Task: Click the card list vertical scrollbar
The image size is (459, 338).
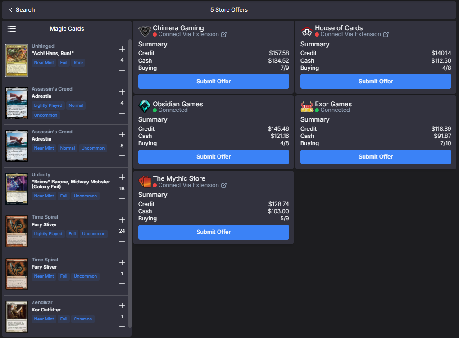Action: coord(130,183)
